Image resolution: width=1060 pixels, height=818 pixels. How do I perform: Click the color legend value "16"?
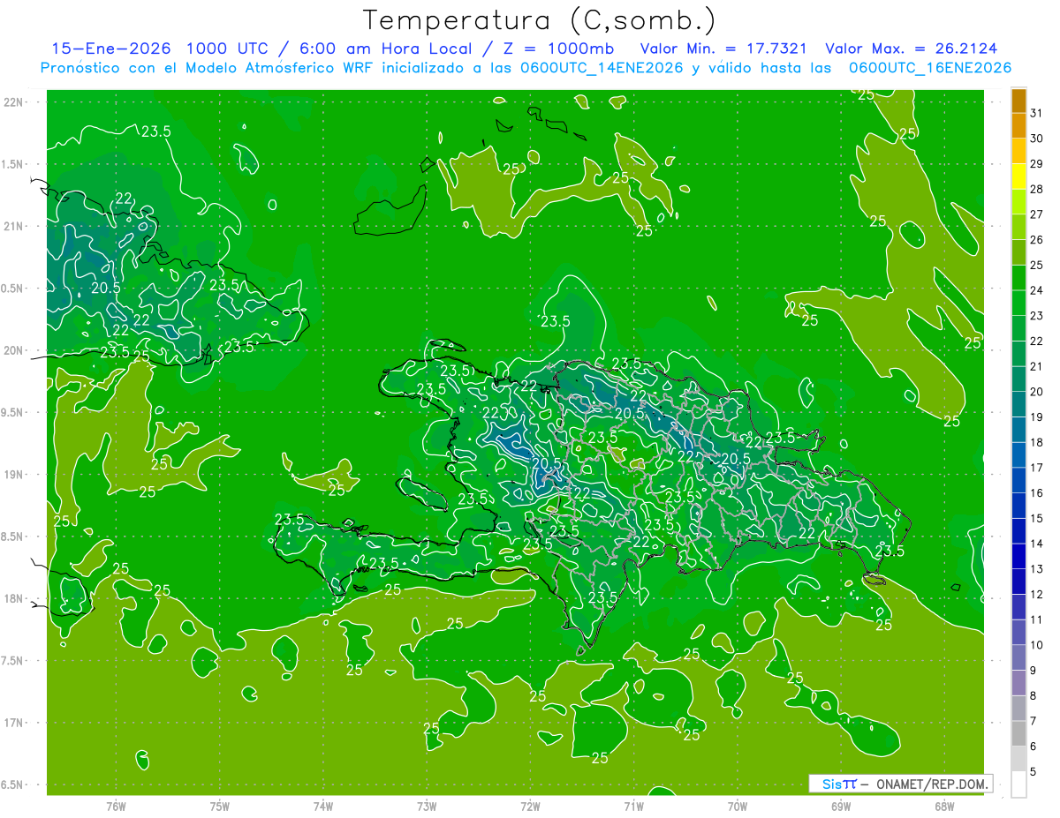[x=1036, y=493]
